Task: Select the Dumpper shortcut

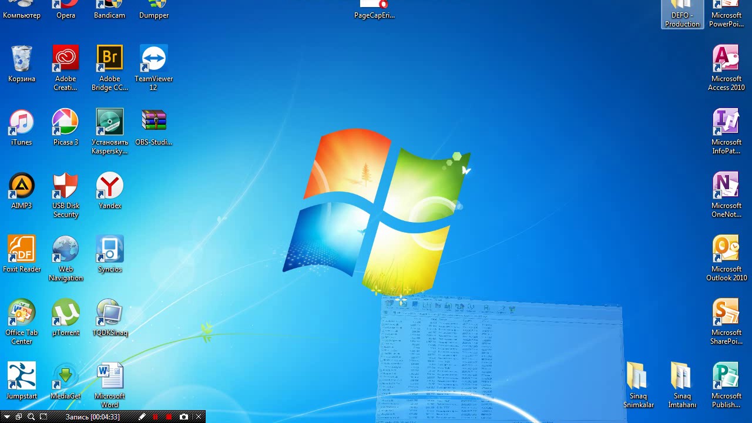Action: tap(154, 10)
